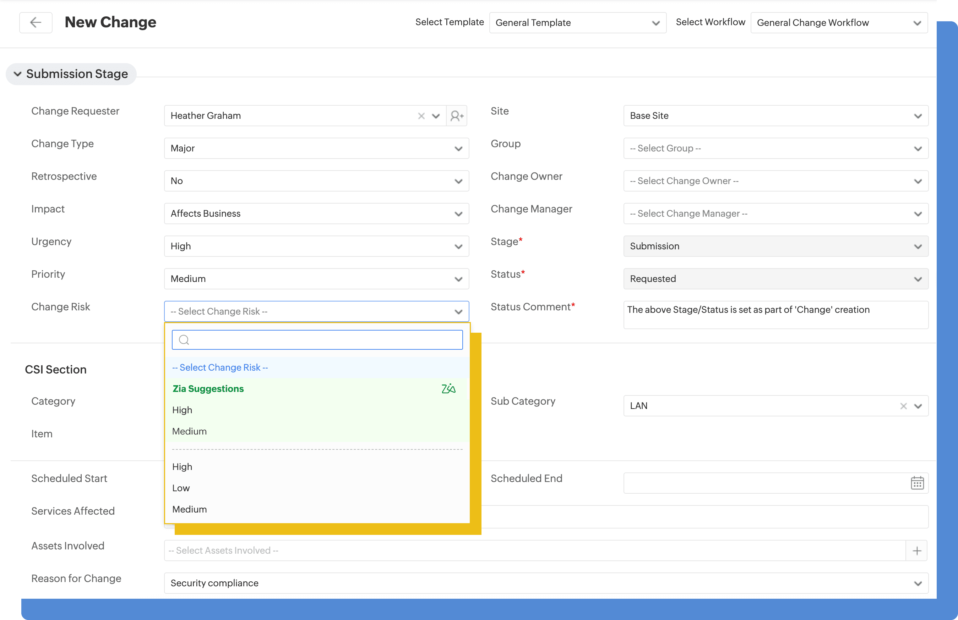Clear the LAN sub category value
This screenshot has width=958, height=620.
click(903, 406)
